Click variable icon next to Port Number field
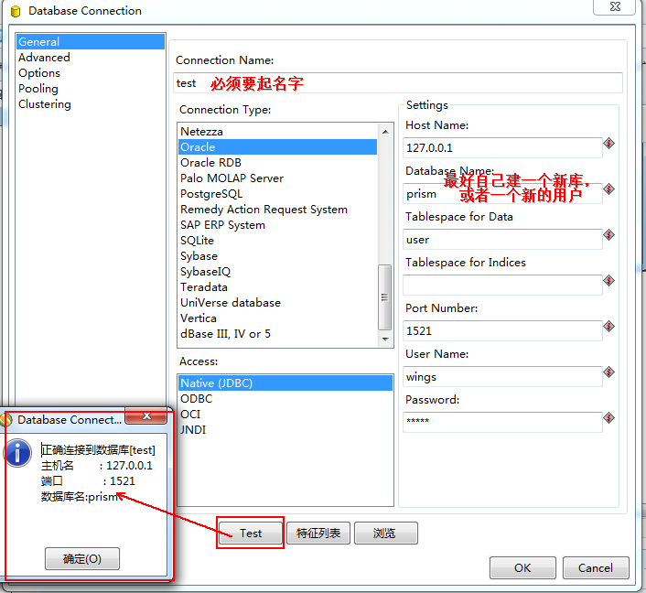 (608, 327)
